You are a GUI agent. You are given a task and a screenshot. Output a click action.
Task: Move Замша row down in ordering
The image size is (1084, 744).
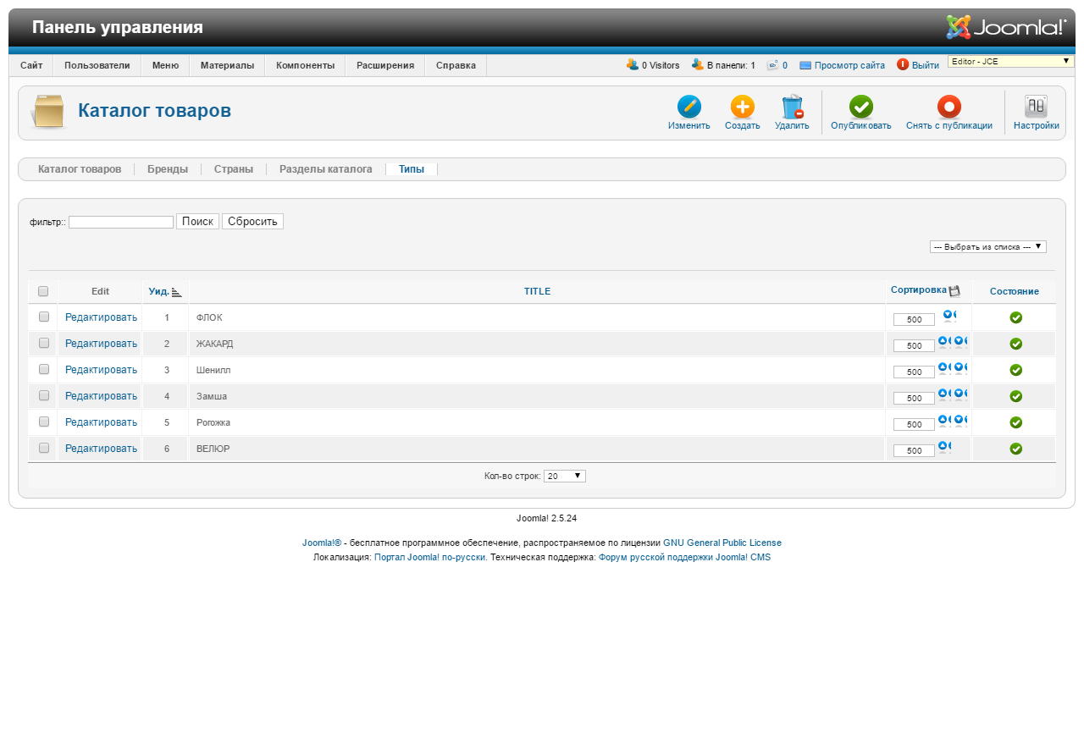[x=960, y=394]
